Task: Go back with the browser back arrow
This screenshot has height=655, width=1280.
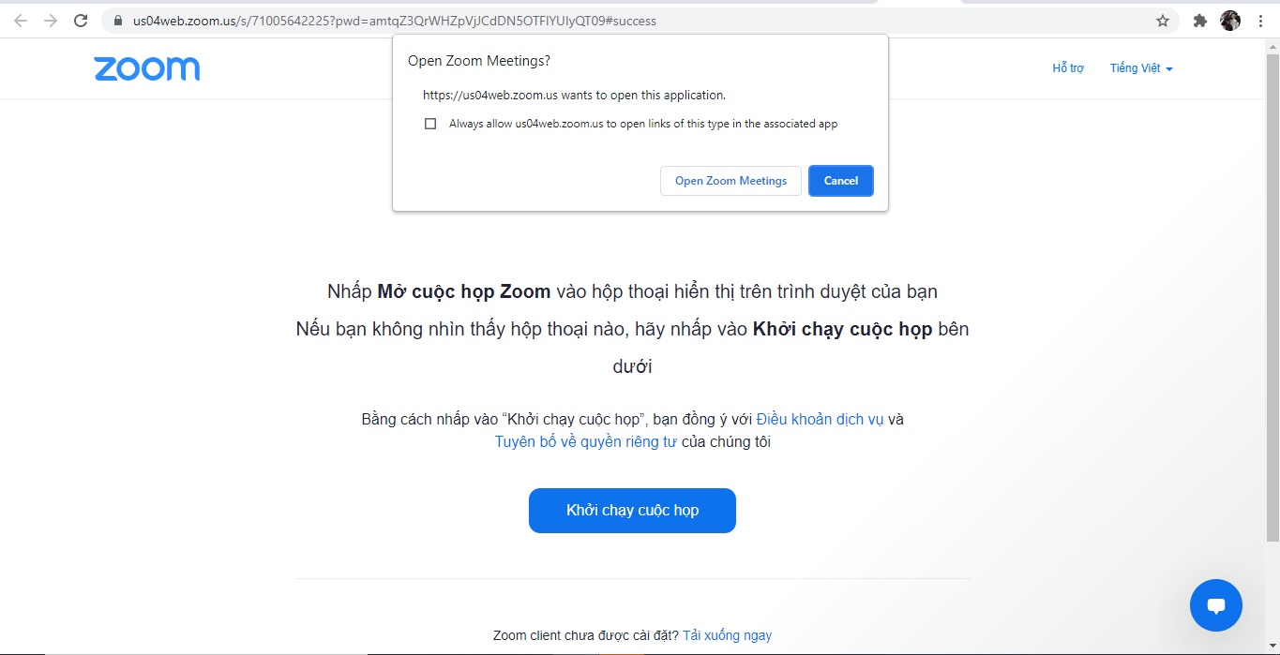Action: click(21, 21)
